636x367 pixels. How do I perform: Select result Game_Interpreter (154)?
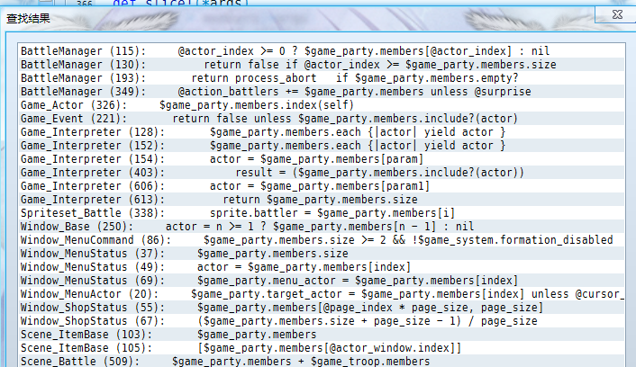point(321,159)
